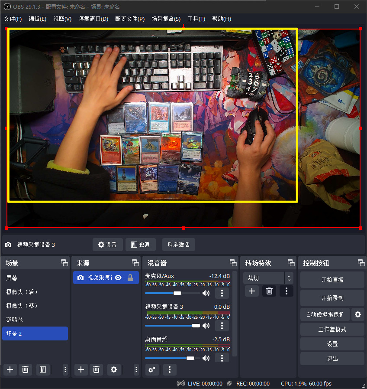Open the 停靠窗口(D) menu
The image size is (367, 389).
[x=93, y=19]
